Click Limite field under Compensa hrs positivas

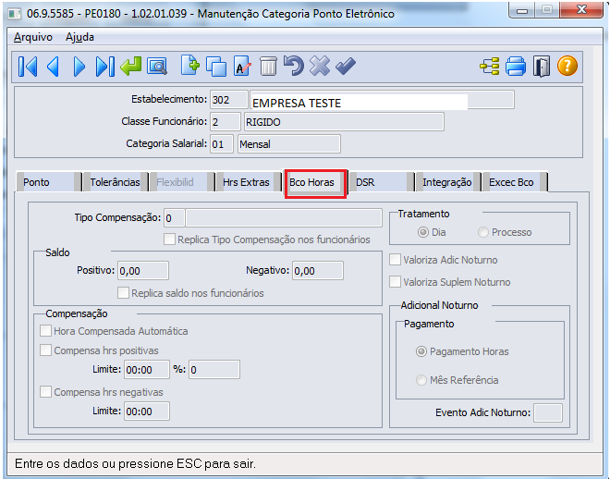tap(147, 370)
